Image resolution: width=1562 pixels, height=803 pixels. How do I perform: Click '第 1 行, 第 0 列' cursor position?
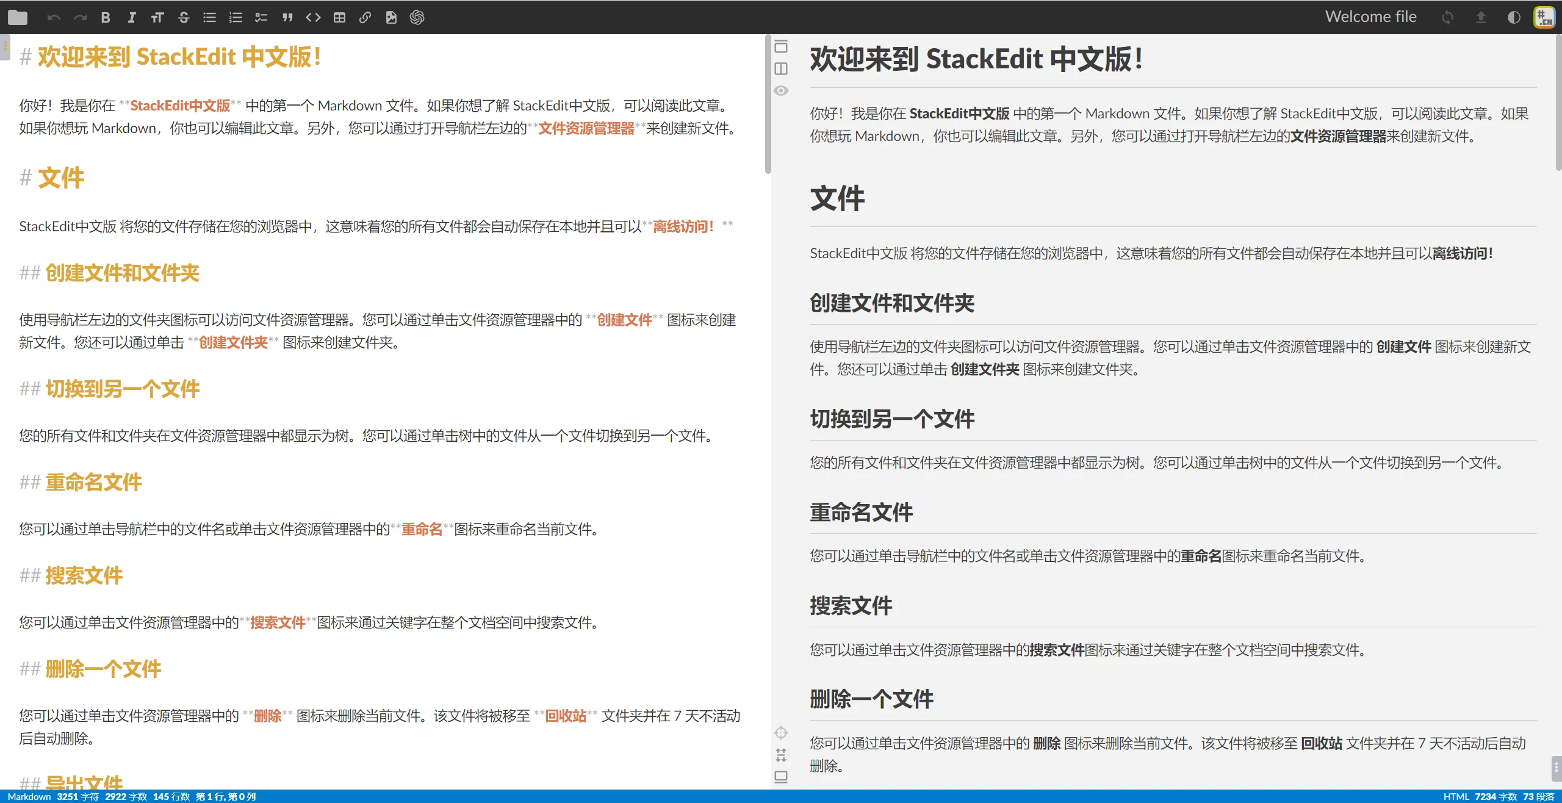(226, 796)
